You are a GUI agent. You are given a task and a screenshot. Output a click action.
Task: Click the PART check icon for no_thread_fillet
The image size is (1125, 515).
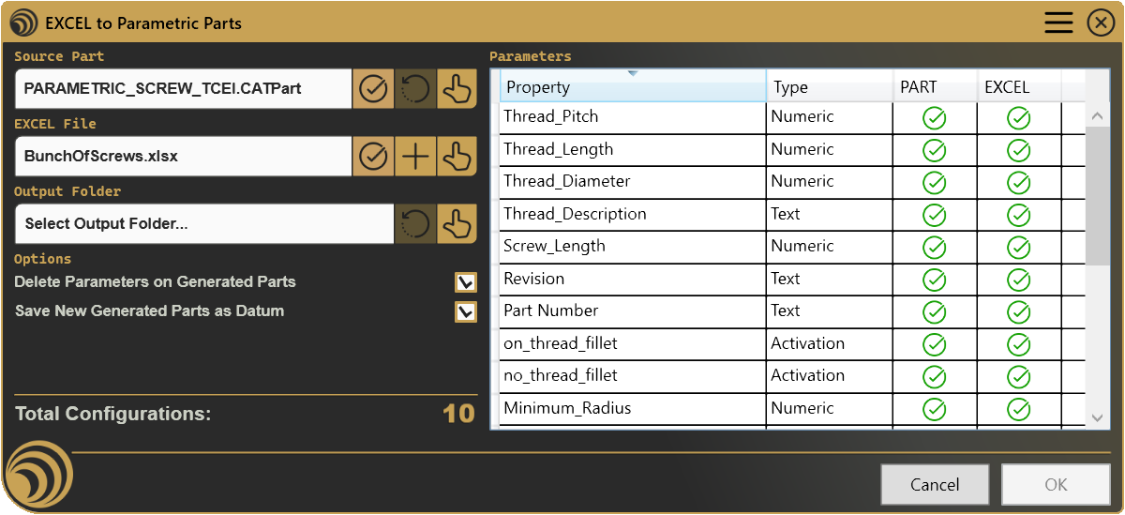[935, 377]
